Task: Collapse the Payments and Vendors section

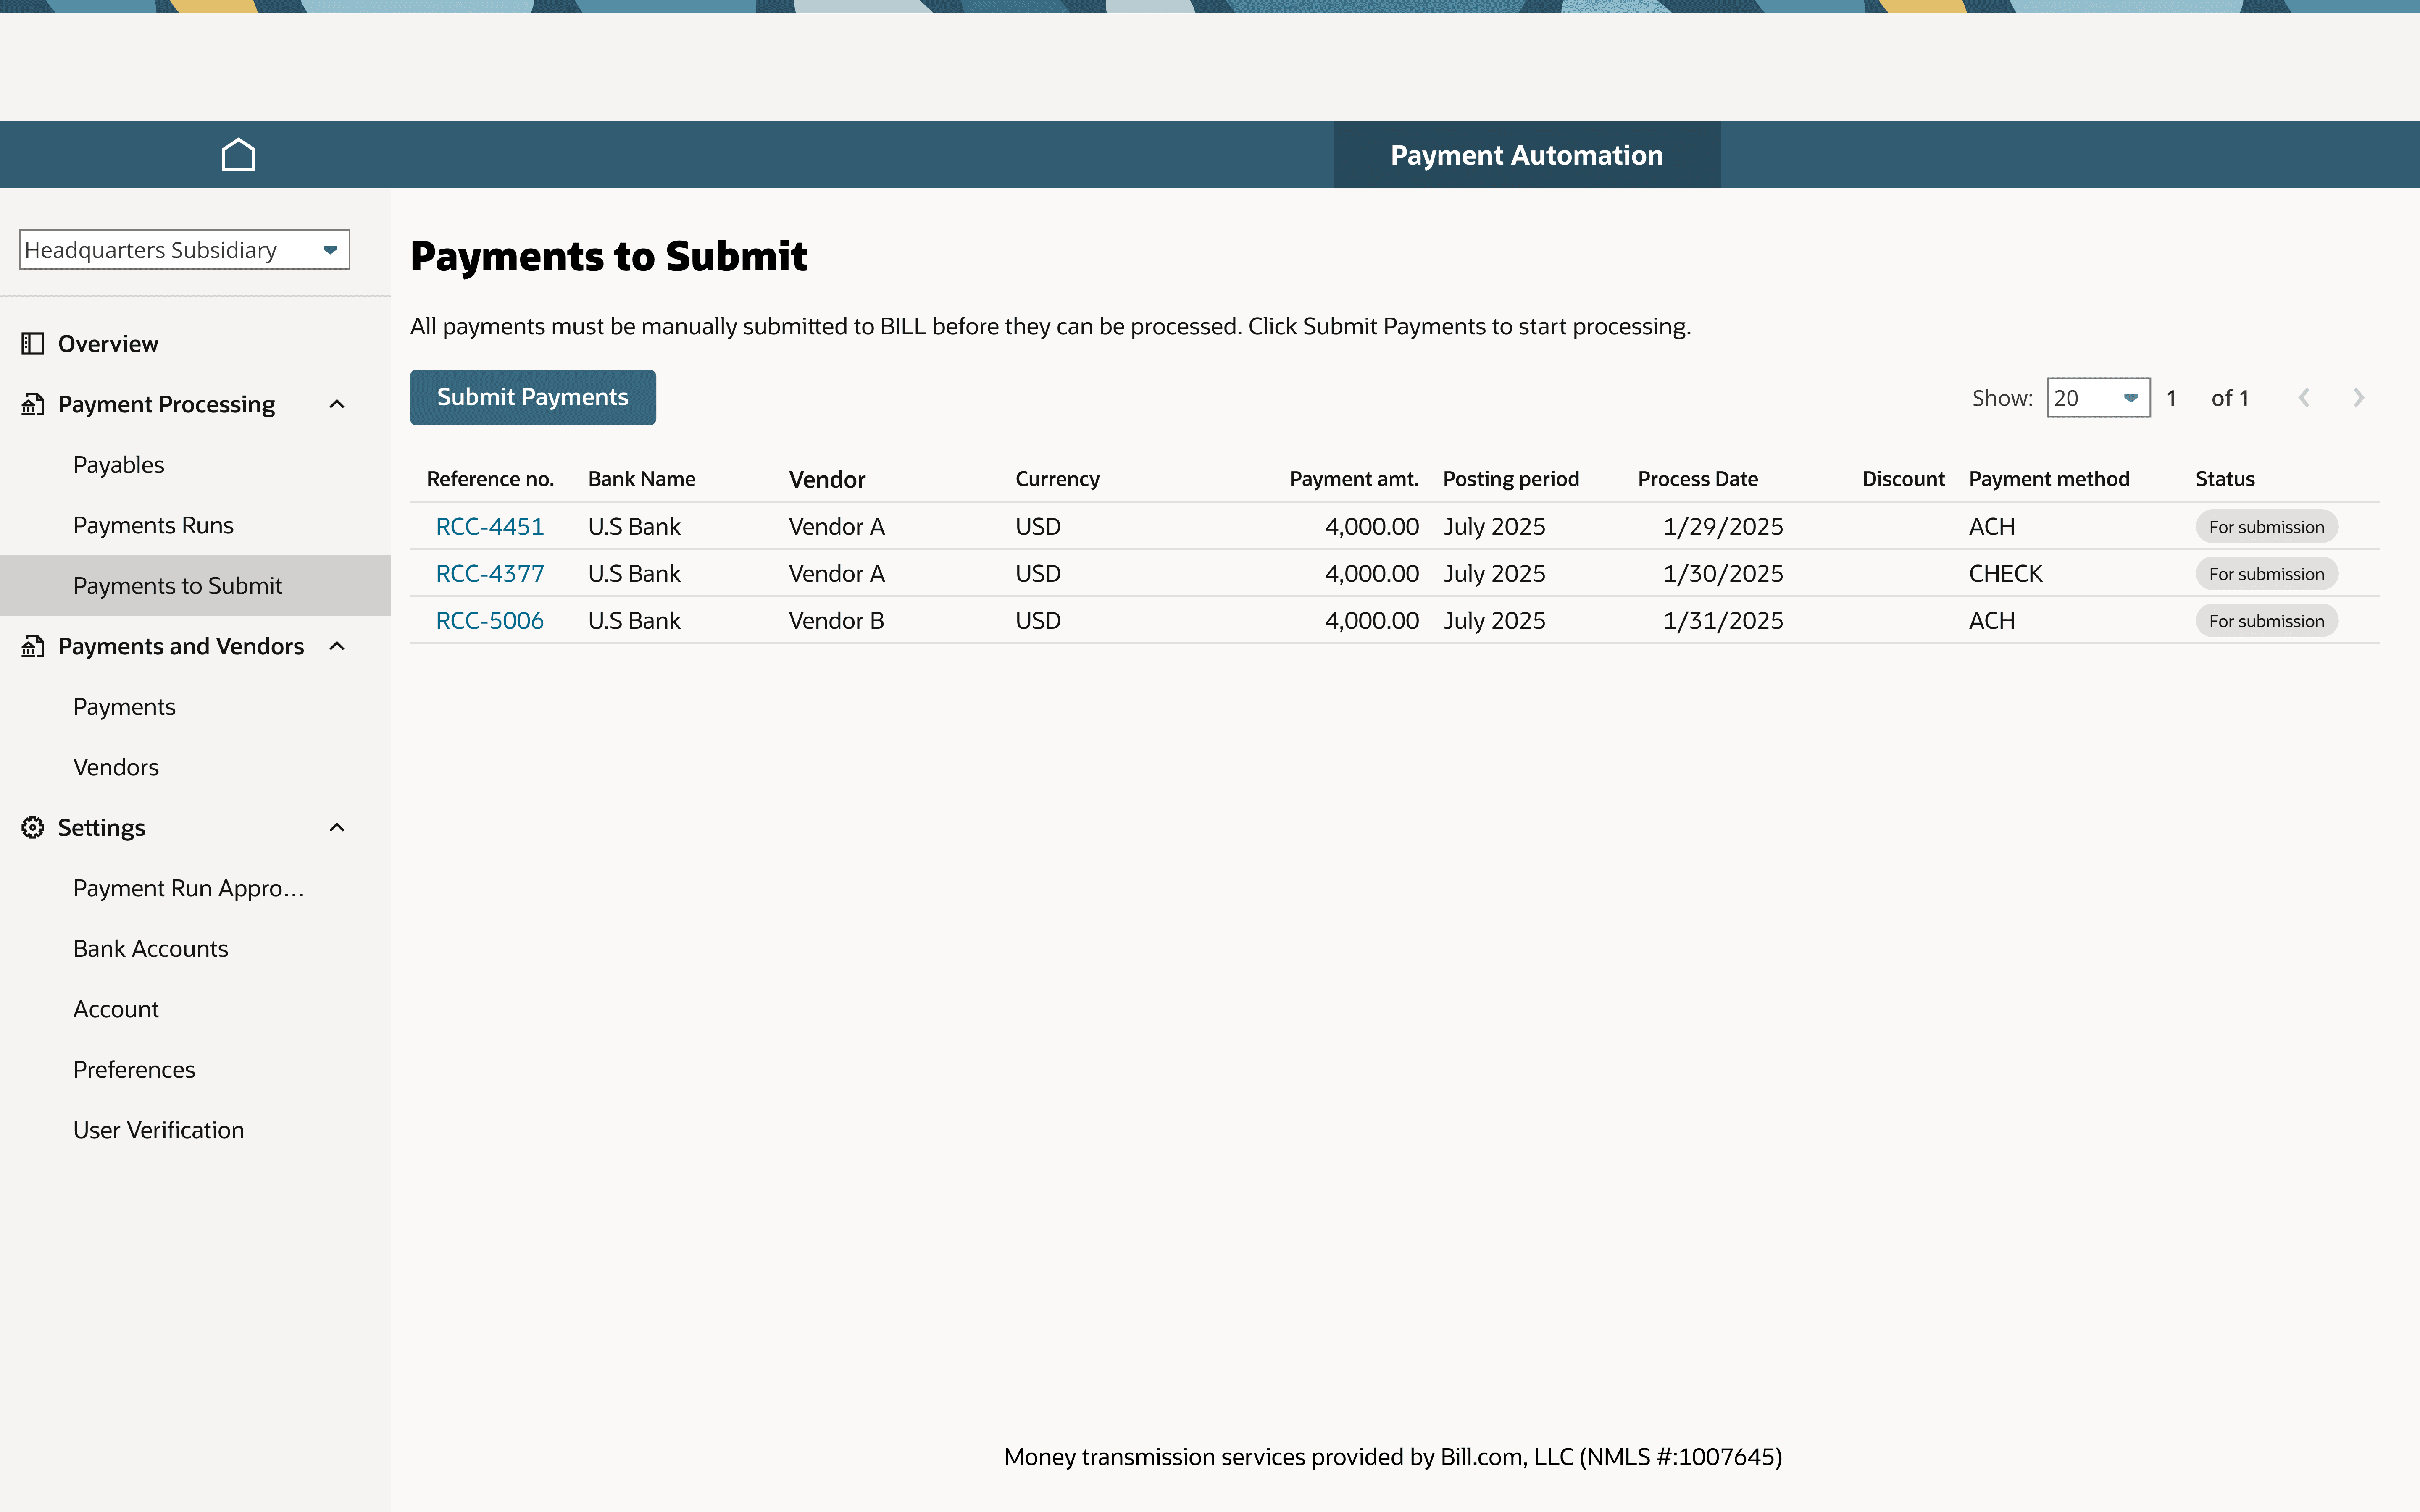Action: pyautogui.click(x=337, y=646)
